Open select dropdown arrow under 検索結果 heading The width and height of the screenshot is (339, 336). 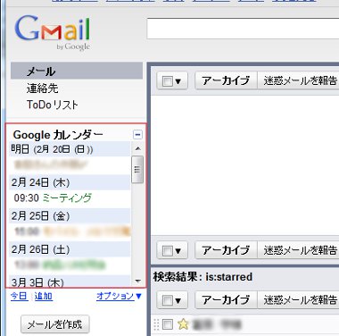pos(178,300)
